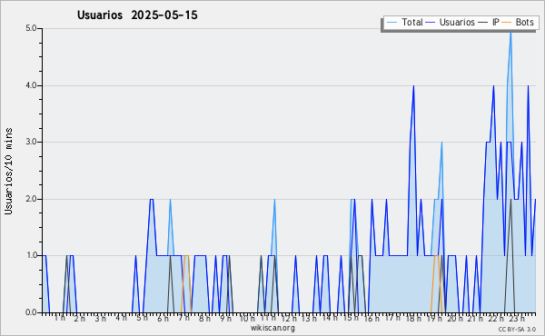The height and width of the screenshot is (336, 545).
Task: Click the 'CC BY-SA 3.0' license text
Action: [517, 330]
